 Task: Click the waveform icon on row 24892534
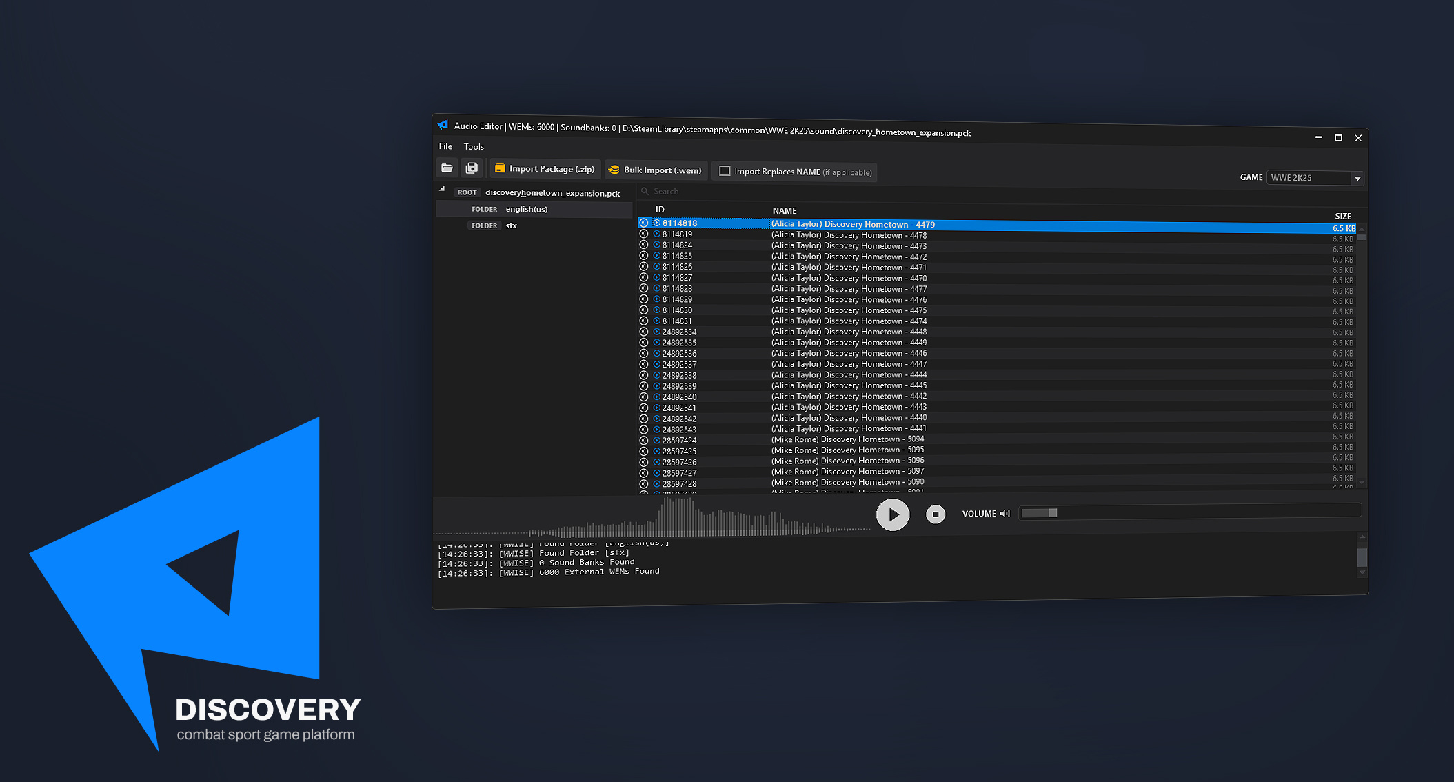644,332
